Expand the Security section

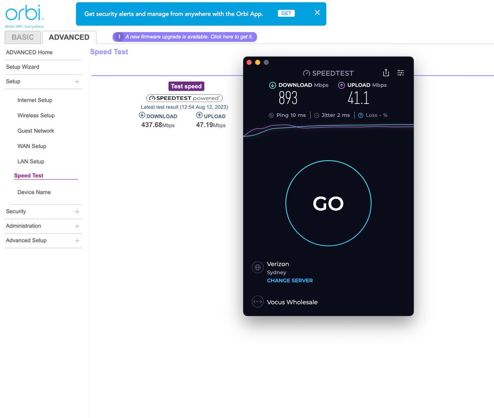tap(77, 212)
